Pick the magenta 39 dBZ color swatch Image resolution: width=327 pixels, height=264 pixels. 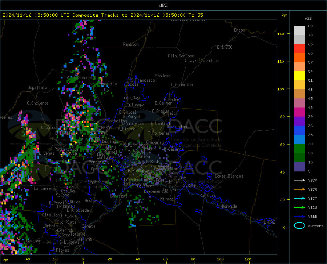coord(299,112)
